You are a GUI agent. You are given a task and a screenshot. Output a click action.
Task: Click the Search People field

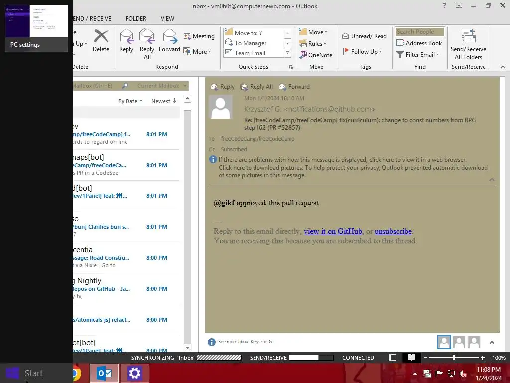coord(420,32)
